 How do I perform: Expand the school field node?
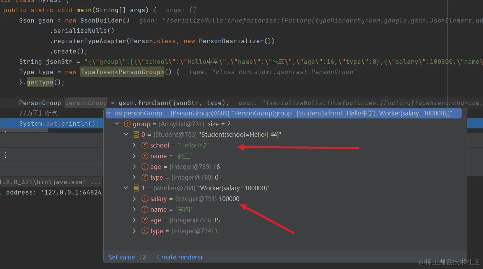point(134,145)
